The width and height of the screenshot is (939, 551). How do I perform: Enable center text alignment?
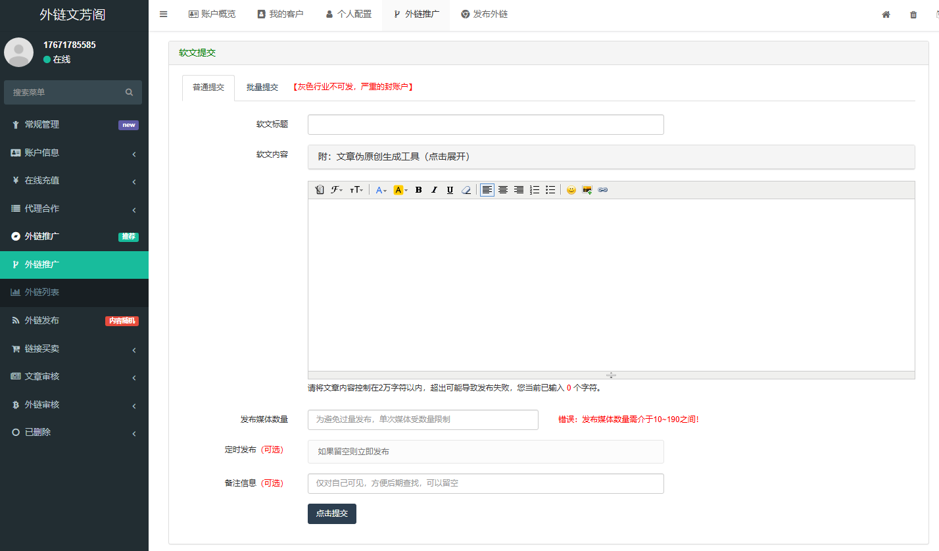pyautogui.click(x=503, y=190)
